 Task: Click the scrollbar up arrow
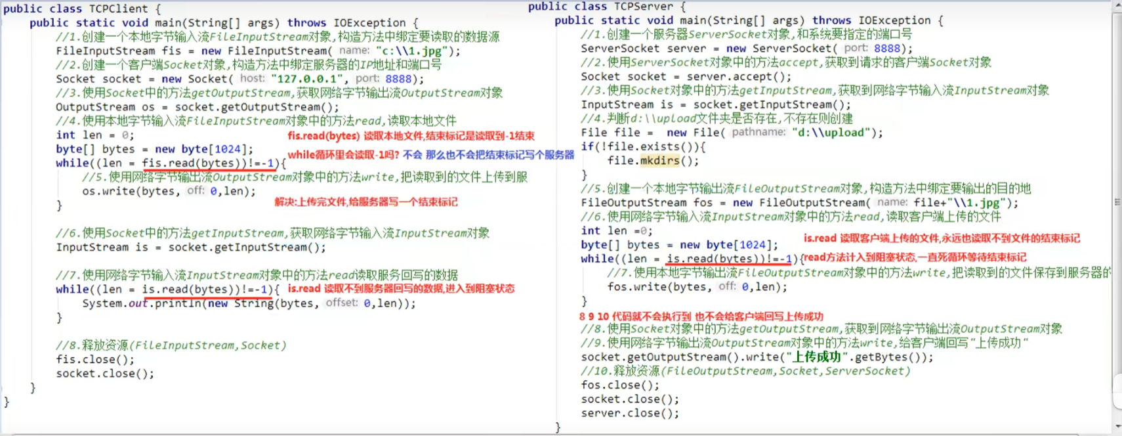(1117, 5)
